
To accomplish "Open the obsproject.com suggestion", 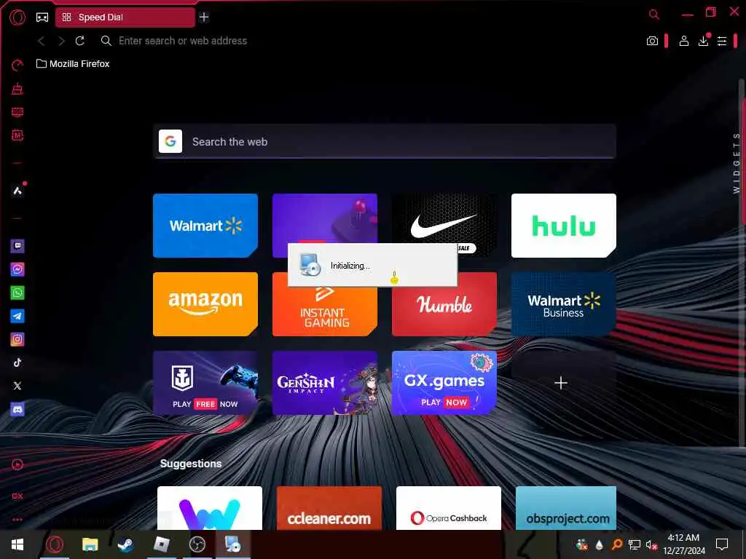I will tap(566, 508).
